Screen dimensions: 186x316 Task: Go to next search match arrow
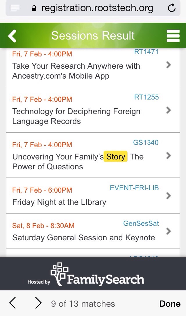pos(38,303)
